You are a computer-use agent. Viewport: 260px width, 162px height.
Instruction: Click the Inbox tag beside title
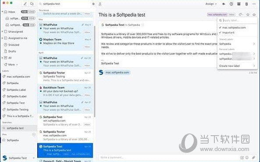pos(232,14)
